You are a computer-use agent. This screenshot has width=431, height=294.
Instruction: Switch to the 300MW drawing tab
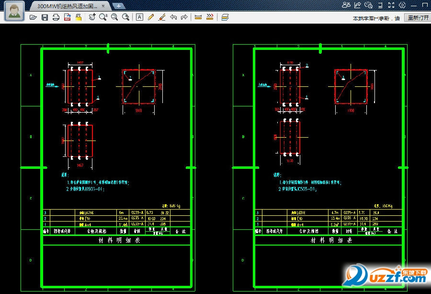tap(67, 6)
